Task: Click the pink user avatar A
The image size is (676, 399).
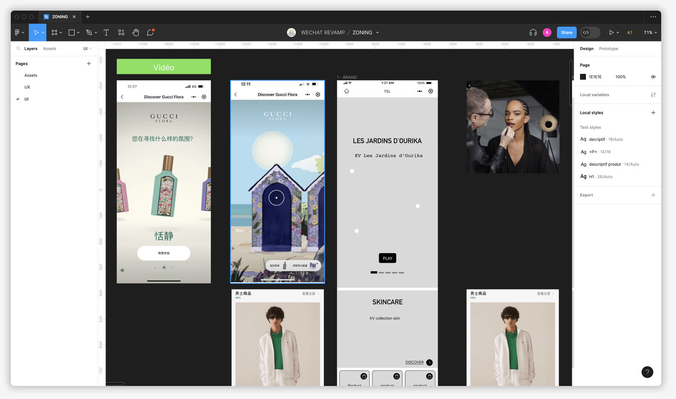Action: pos(547,32)
